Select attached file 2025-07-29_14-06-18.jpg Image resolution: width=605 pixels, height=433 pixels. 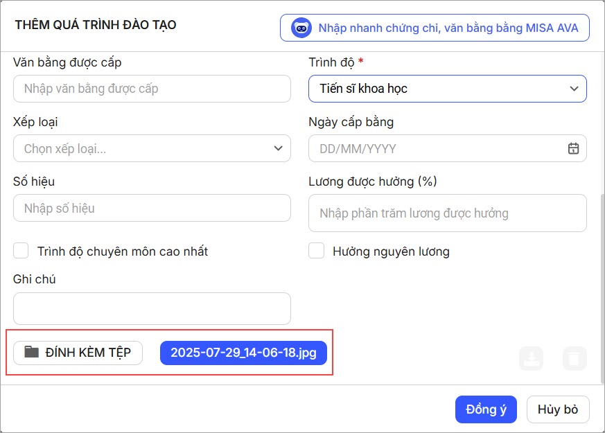pos(243,353)
